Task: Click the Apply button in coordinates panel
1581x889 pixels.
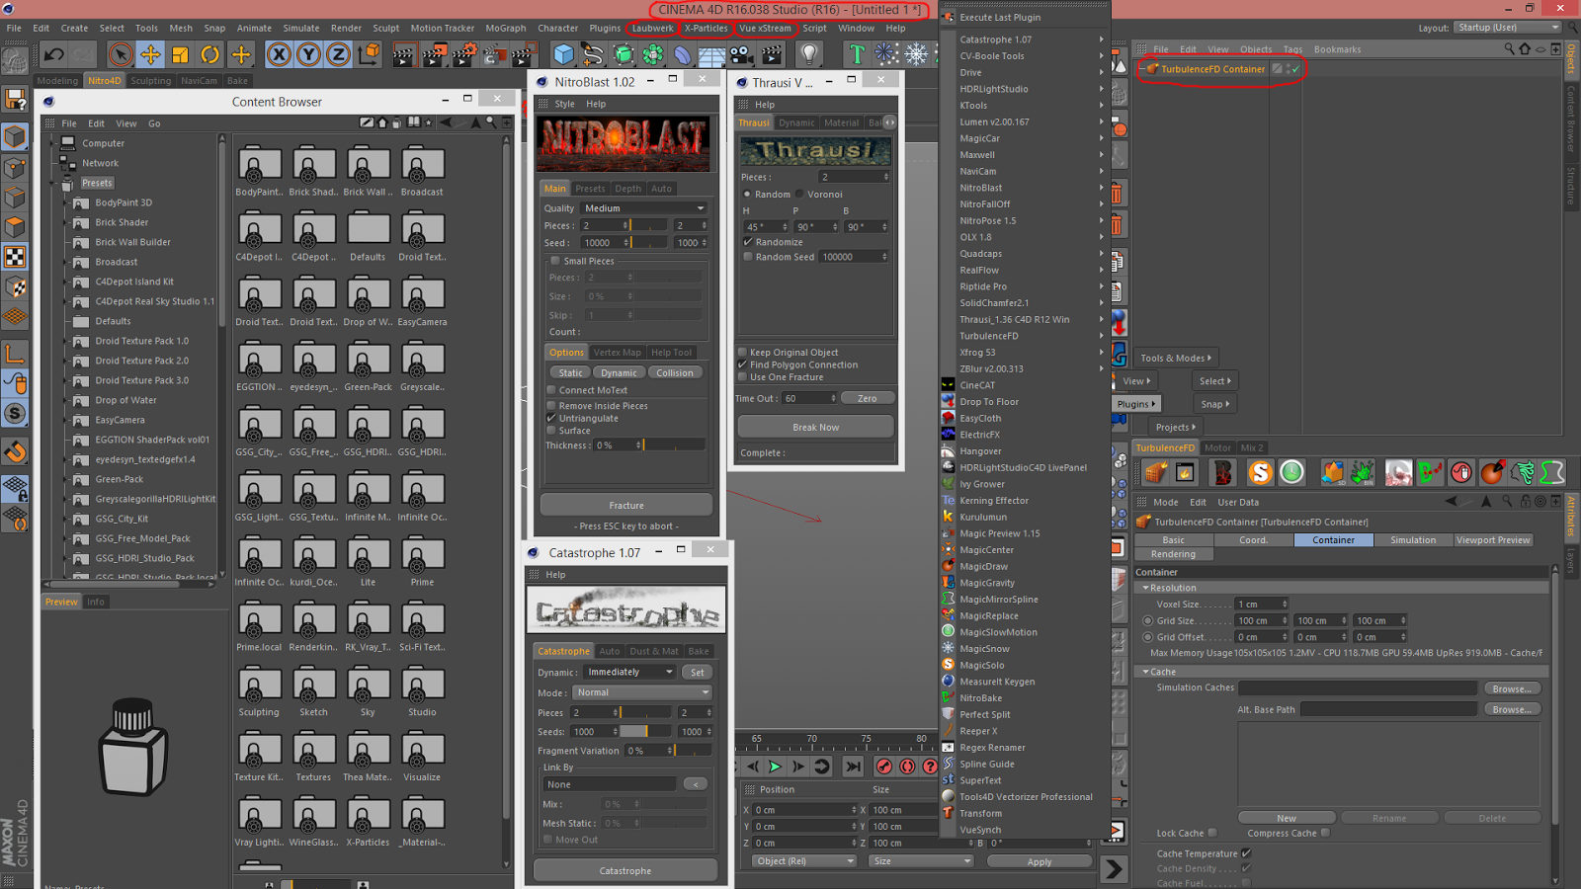Action: (1040, 861)
